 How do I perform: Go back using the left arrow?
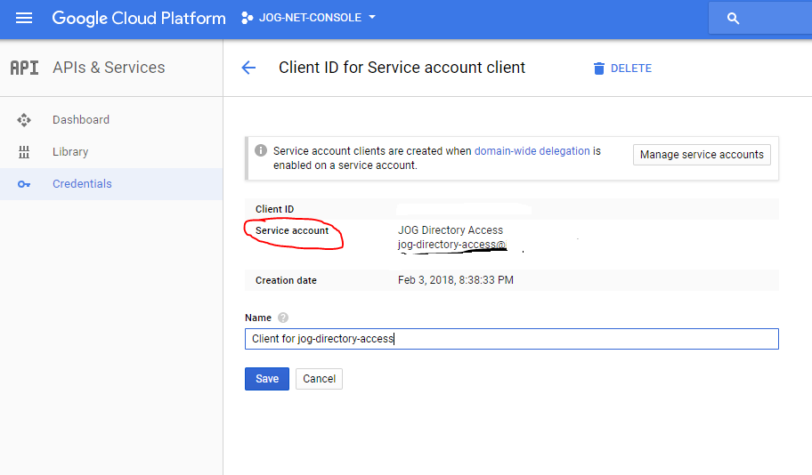point(248,68)
